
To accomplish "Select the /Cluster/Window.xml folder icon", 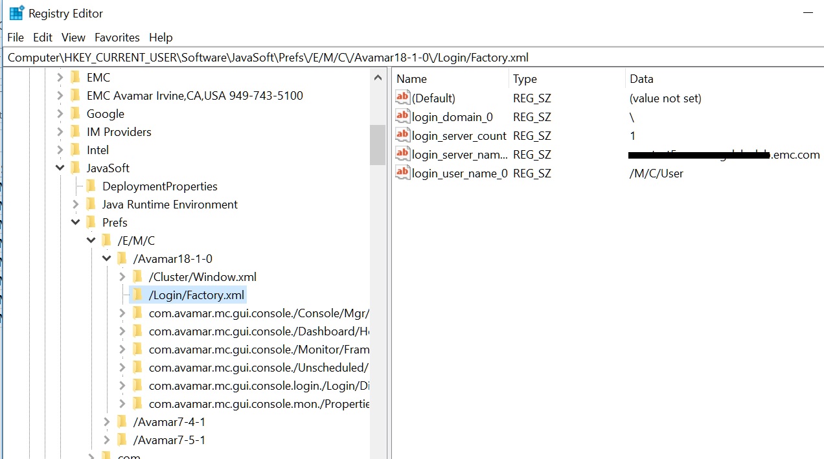I will [x=138, y=276].
